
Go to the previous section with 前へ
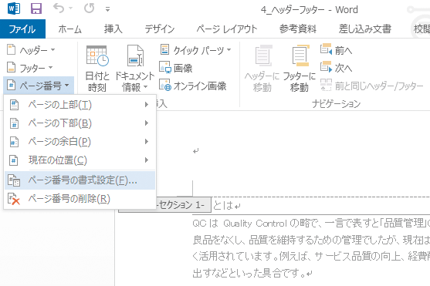pyautogui.click(x=337, y=50)
